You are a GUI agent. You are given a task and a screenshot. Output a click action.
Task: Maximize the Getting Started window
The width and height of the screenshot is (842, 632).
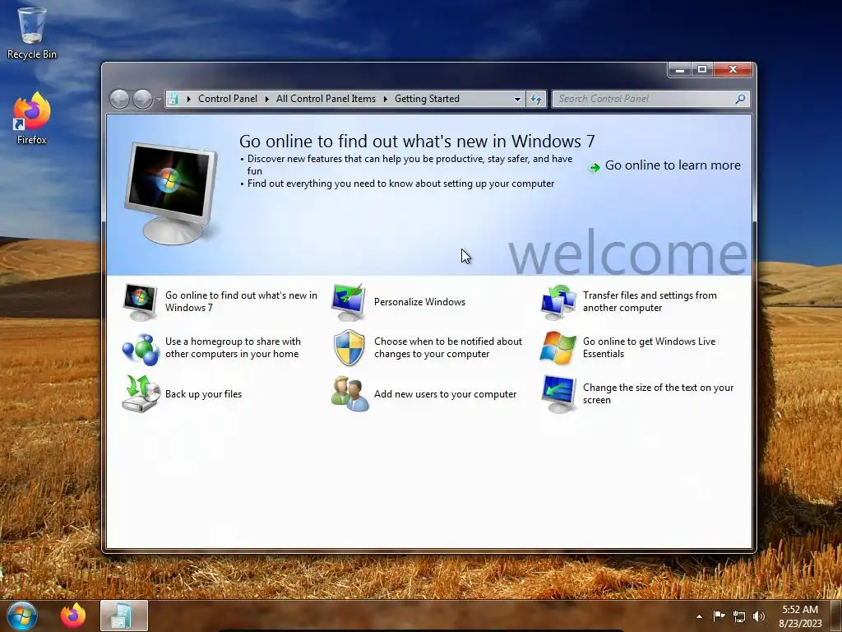pyautogui.click(x=702, y=69)
